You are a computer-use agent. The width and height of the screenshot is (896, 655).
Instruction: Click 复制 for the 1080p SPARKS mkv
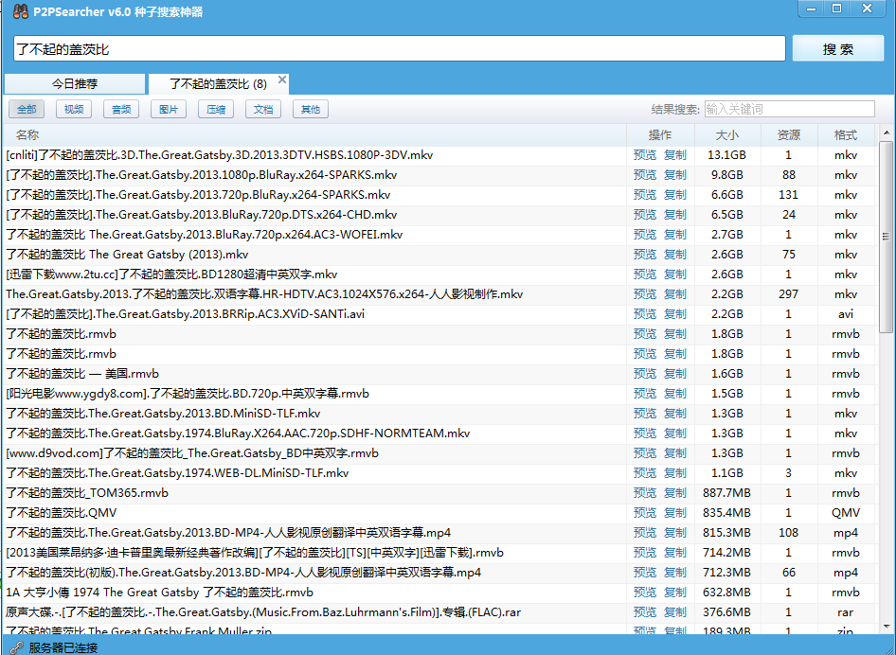675,175
